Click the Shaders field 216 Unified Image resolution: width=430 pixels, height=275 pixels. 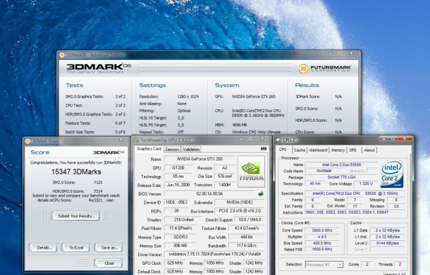click(183, 220)
